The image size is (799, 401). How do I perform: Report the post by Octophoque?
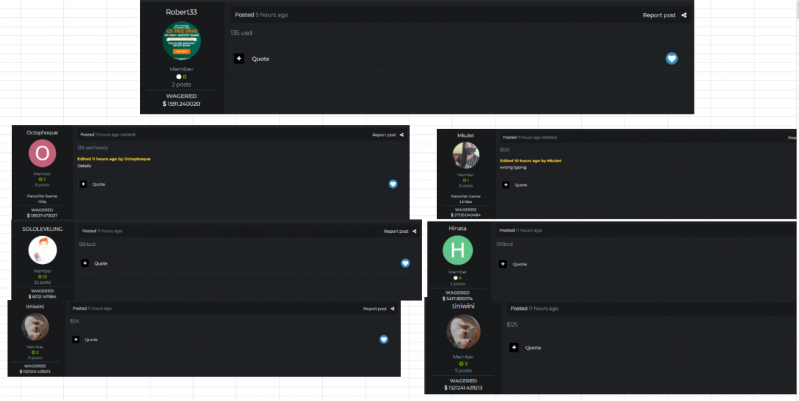(x=383, y=135)
